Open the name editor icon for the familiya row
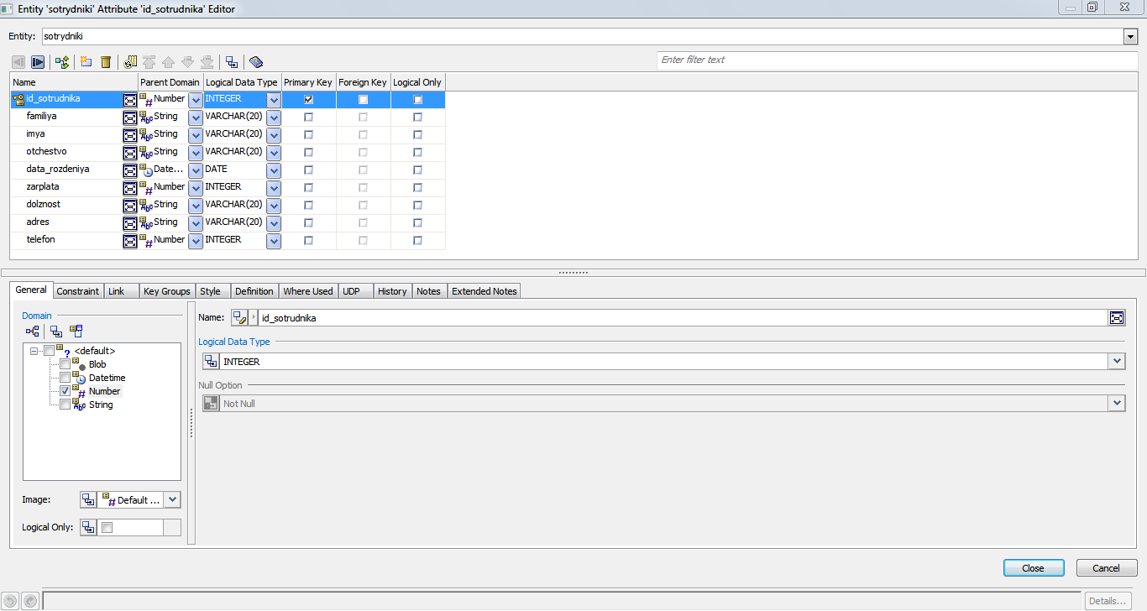 [x=130, y=117]
